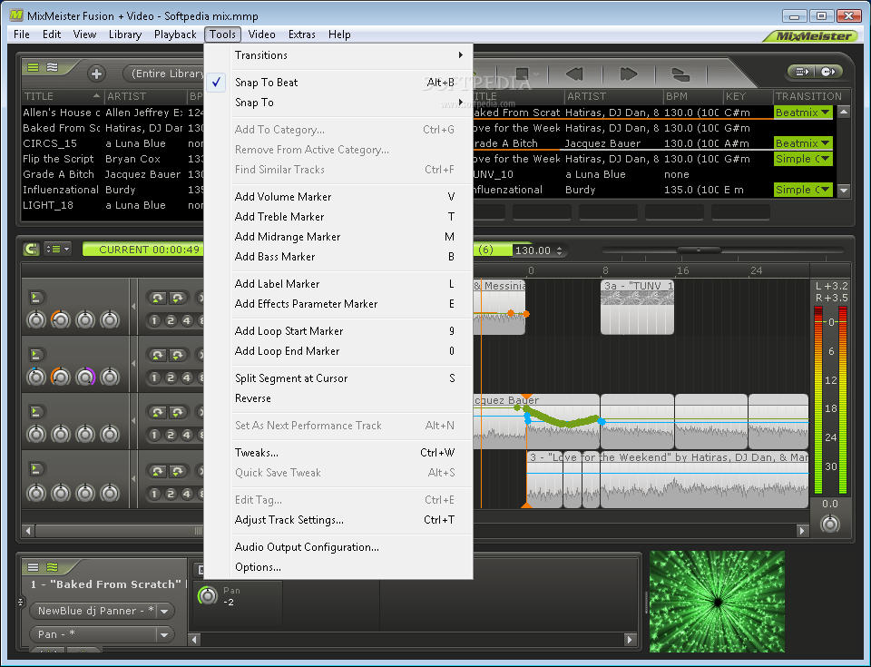Click first track's loop-down arrow icon

pyautogui.click(x=177, y=298)
